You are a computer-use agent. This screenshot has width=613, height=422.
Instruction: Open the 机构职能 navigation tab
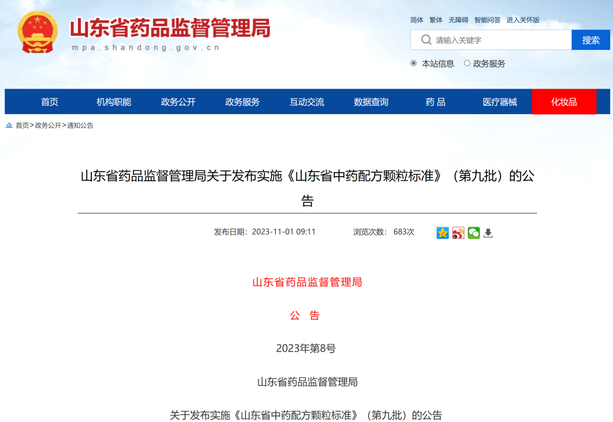(x=114, y=102)
